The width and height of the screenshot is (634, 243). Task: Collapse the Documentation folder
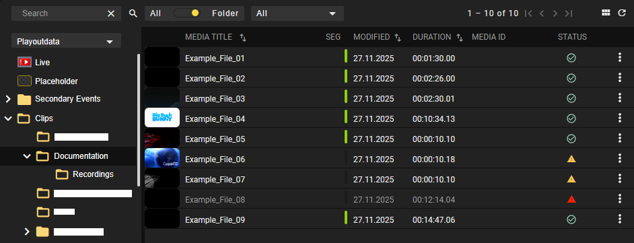(27, 156)
